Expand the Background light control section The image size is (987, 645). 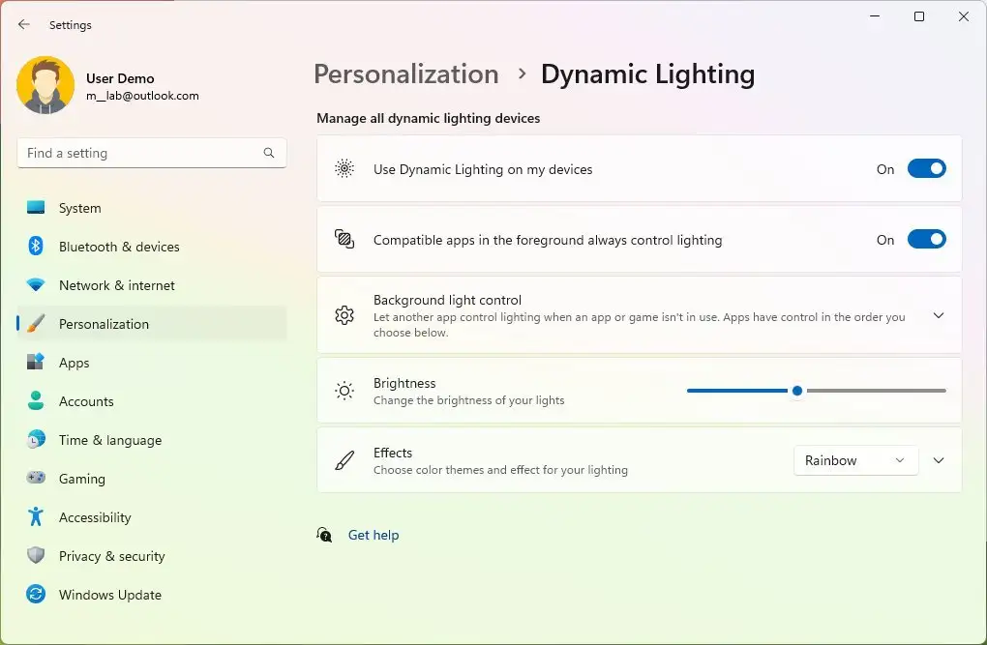[937, 314]
